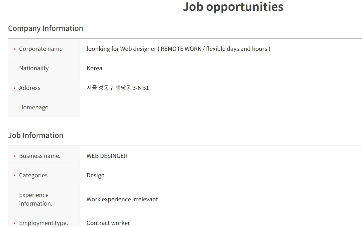Viewport: 362px width, 227px height.
Task: Click the red asterisk beside Corporate name
Action: coord(15,49)
